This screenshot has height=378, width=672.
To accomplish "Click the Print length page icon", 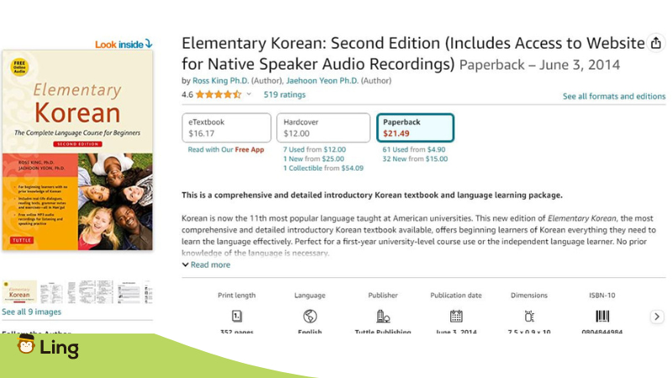I will coord(237,317).
